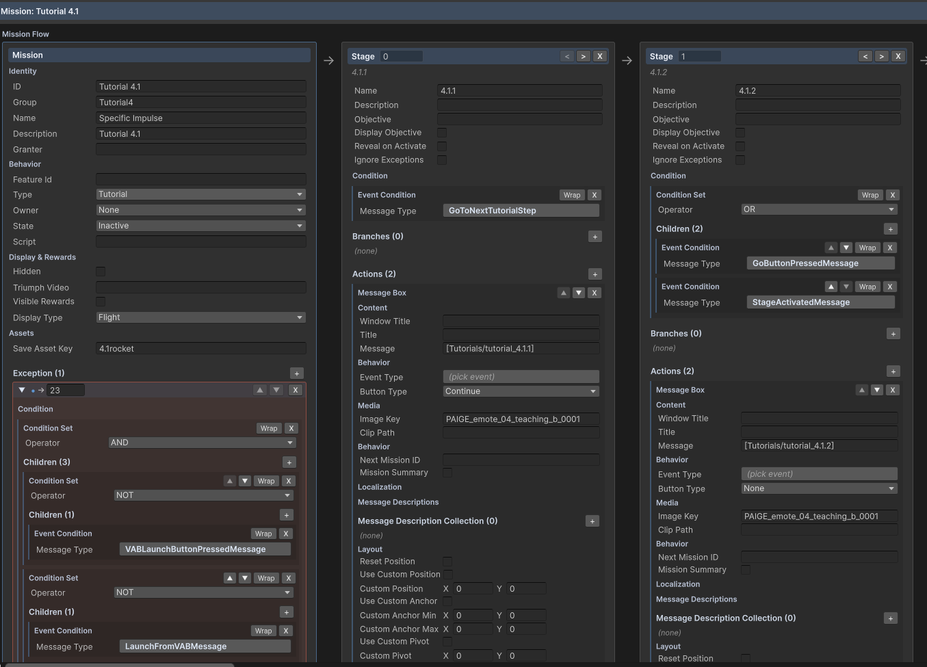Wrap the GoToNextTutorialStep event condition
927x667 pixels.
tap(572, 195)
